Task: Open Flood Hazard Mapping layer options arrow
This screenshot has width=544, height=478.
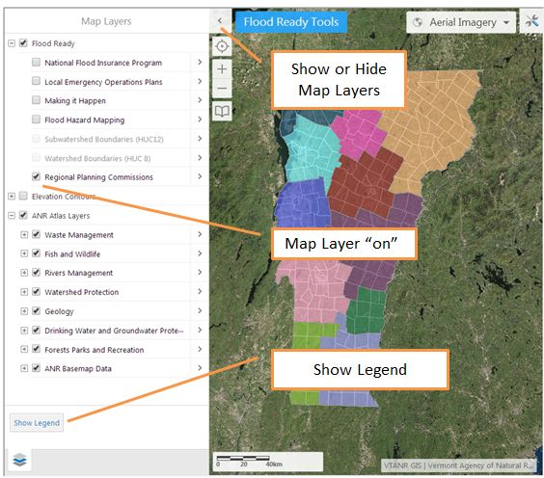Action: coord(200,119)
